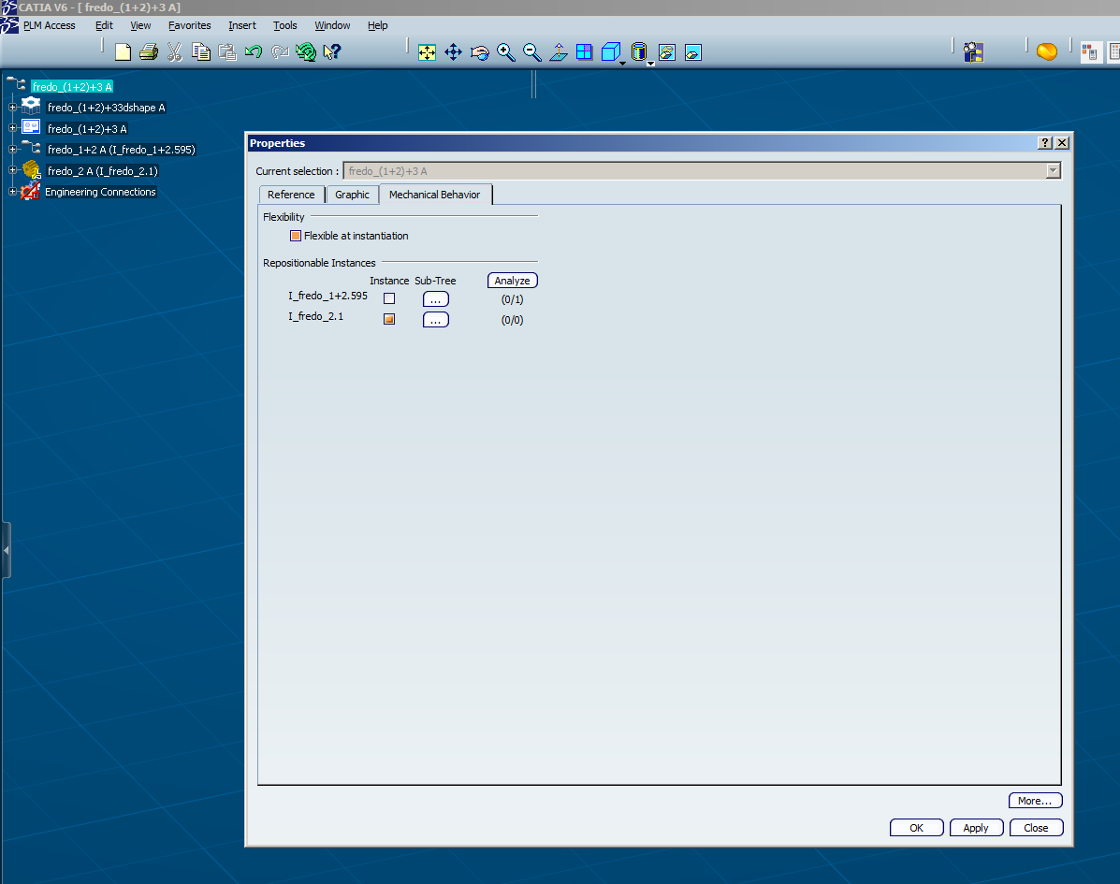The height and width of the screenshot is (884, 1120).
Task: Click the Hide/Show icon
Action: 667,52
